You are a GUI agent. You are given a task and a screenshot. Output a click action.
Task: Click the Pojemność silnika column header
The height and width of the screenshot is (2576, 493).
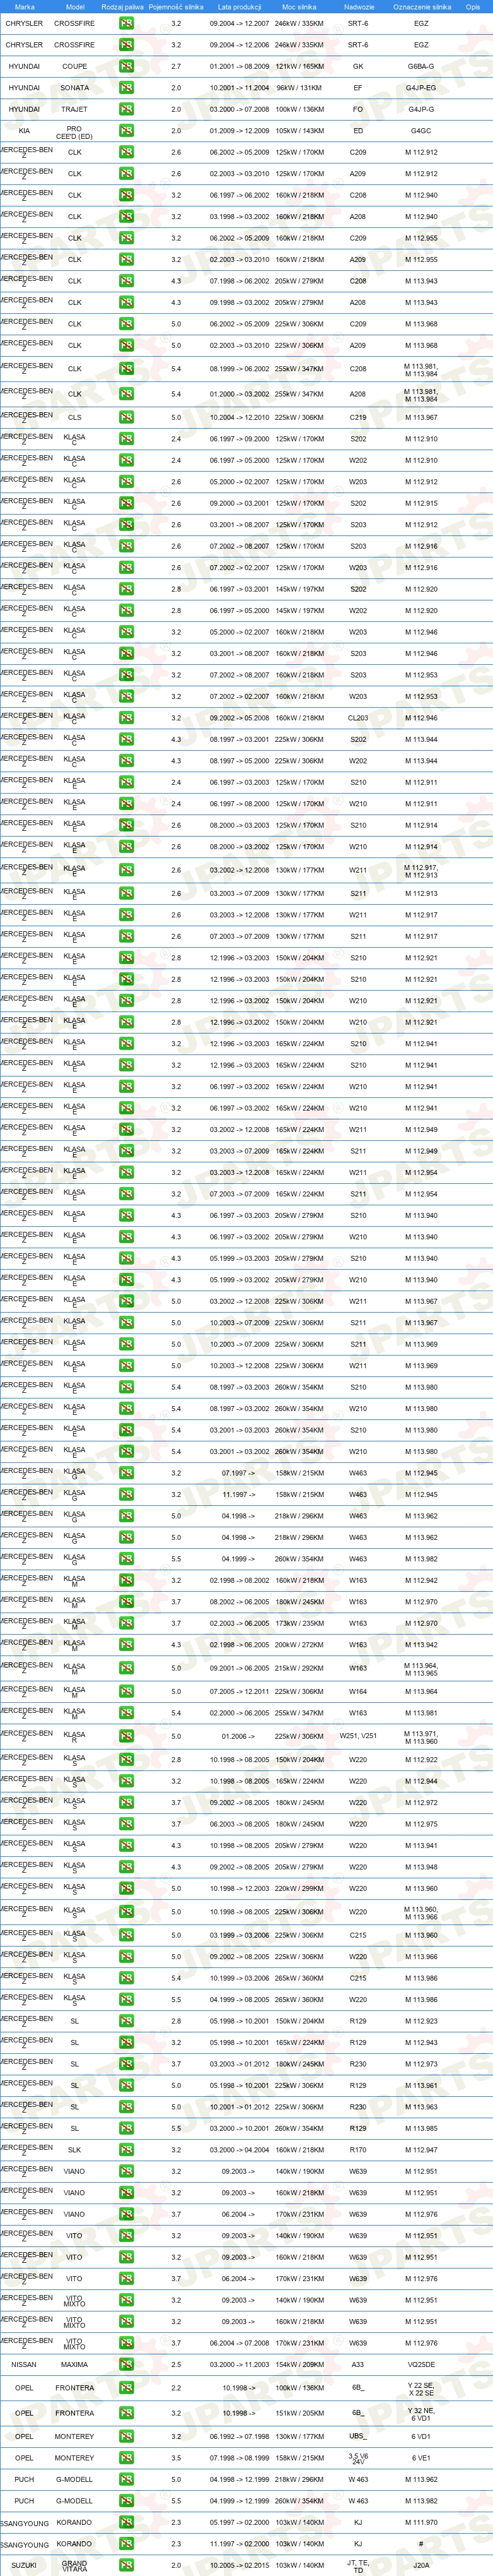(177, 7)
